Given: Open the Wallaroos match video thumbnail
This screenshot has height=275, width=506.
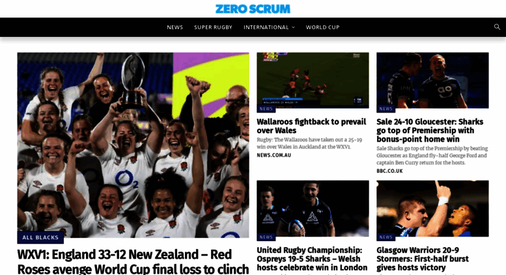Looking at the screenshot, I should pos(313,81).
